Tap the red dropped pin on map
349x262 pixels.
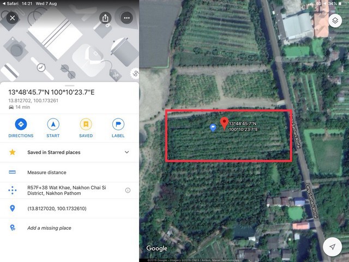(224, 124)
